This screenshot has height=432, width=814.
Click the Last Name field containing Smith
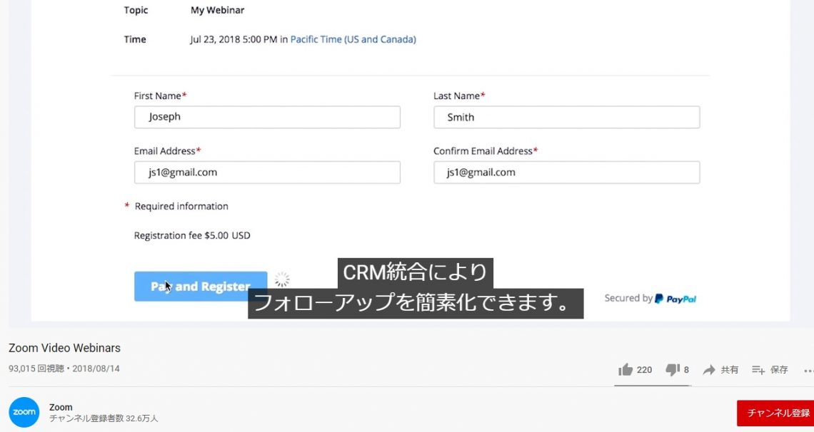566,117
